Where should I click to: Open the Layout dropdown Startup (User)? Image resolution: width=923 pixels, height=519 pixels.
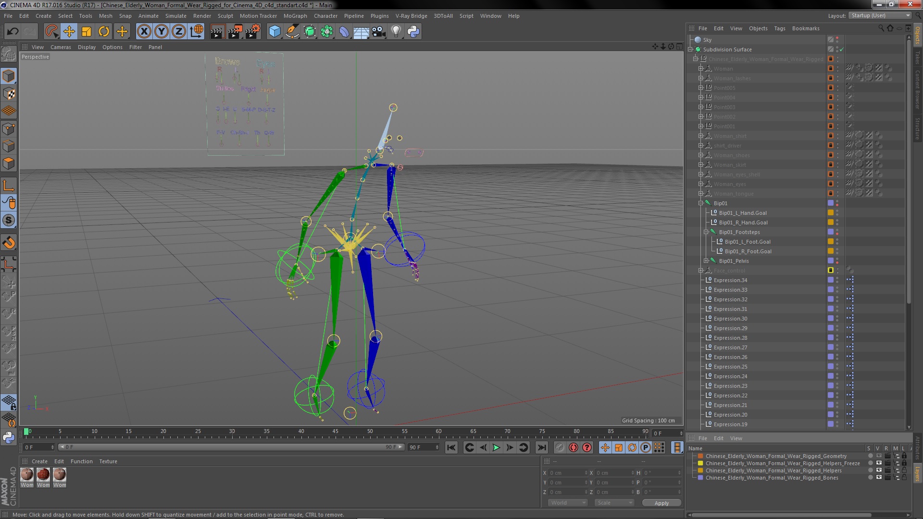point(880,16)
